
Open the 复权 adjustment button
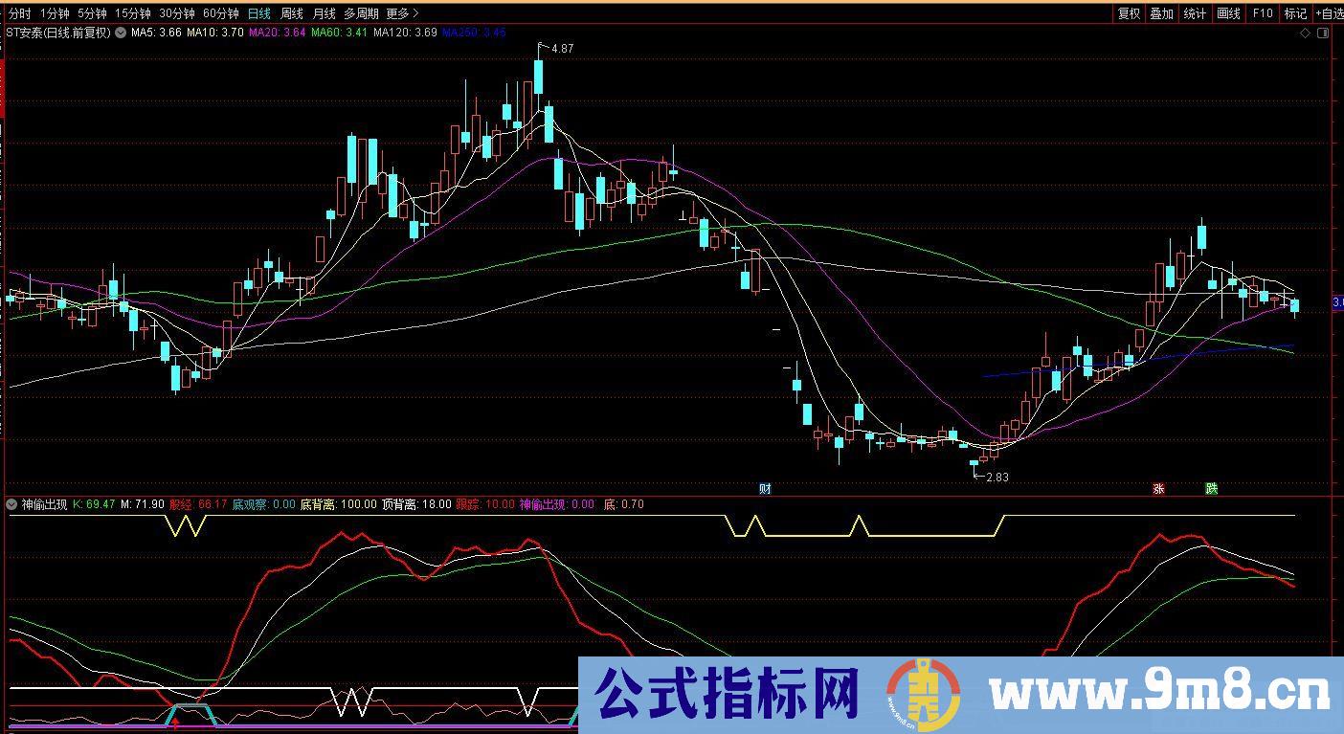click(x=1130, y=13)
